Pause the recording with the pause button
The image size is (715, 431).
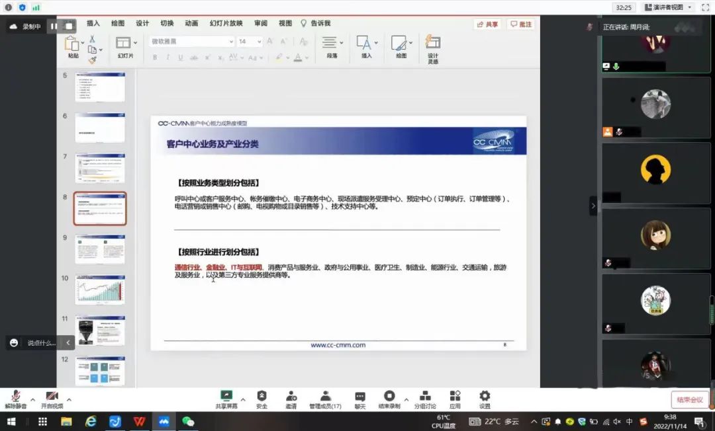(x=54, y=26)
